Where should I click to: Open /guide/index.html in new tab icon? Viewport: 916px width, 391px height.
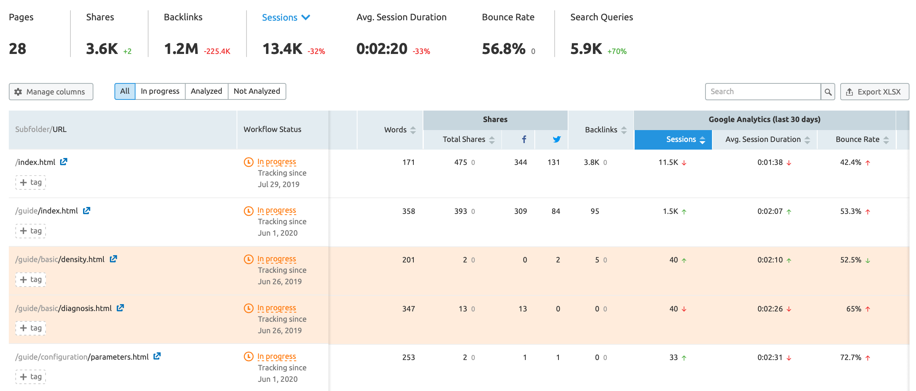pyautogui.click(x=87, y=210)
